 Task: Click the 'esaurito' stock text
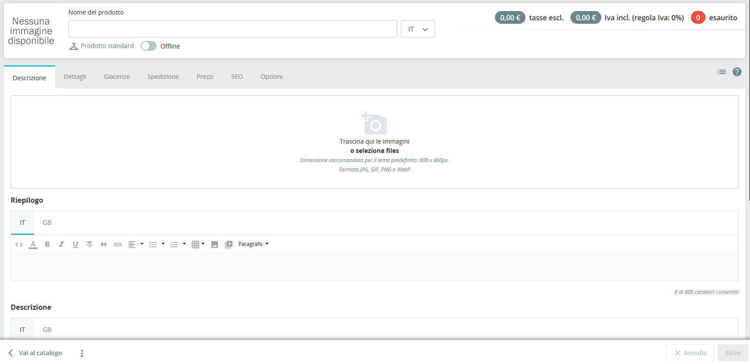point(723,18)
